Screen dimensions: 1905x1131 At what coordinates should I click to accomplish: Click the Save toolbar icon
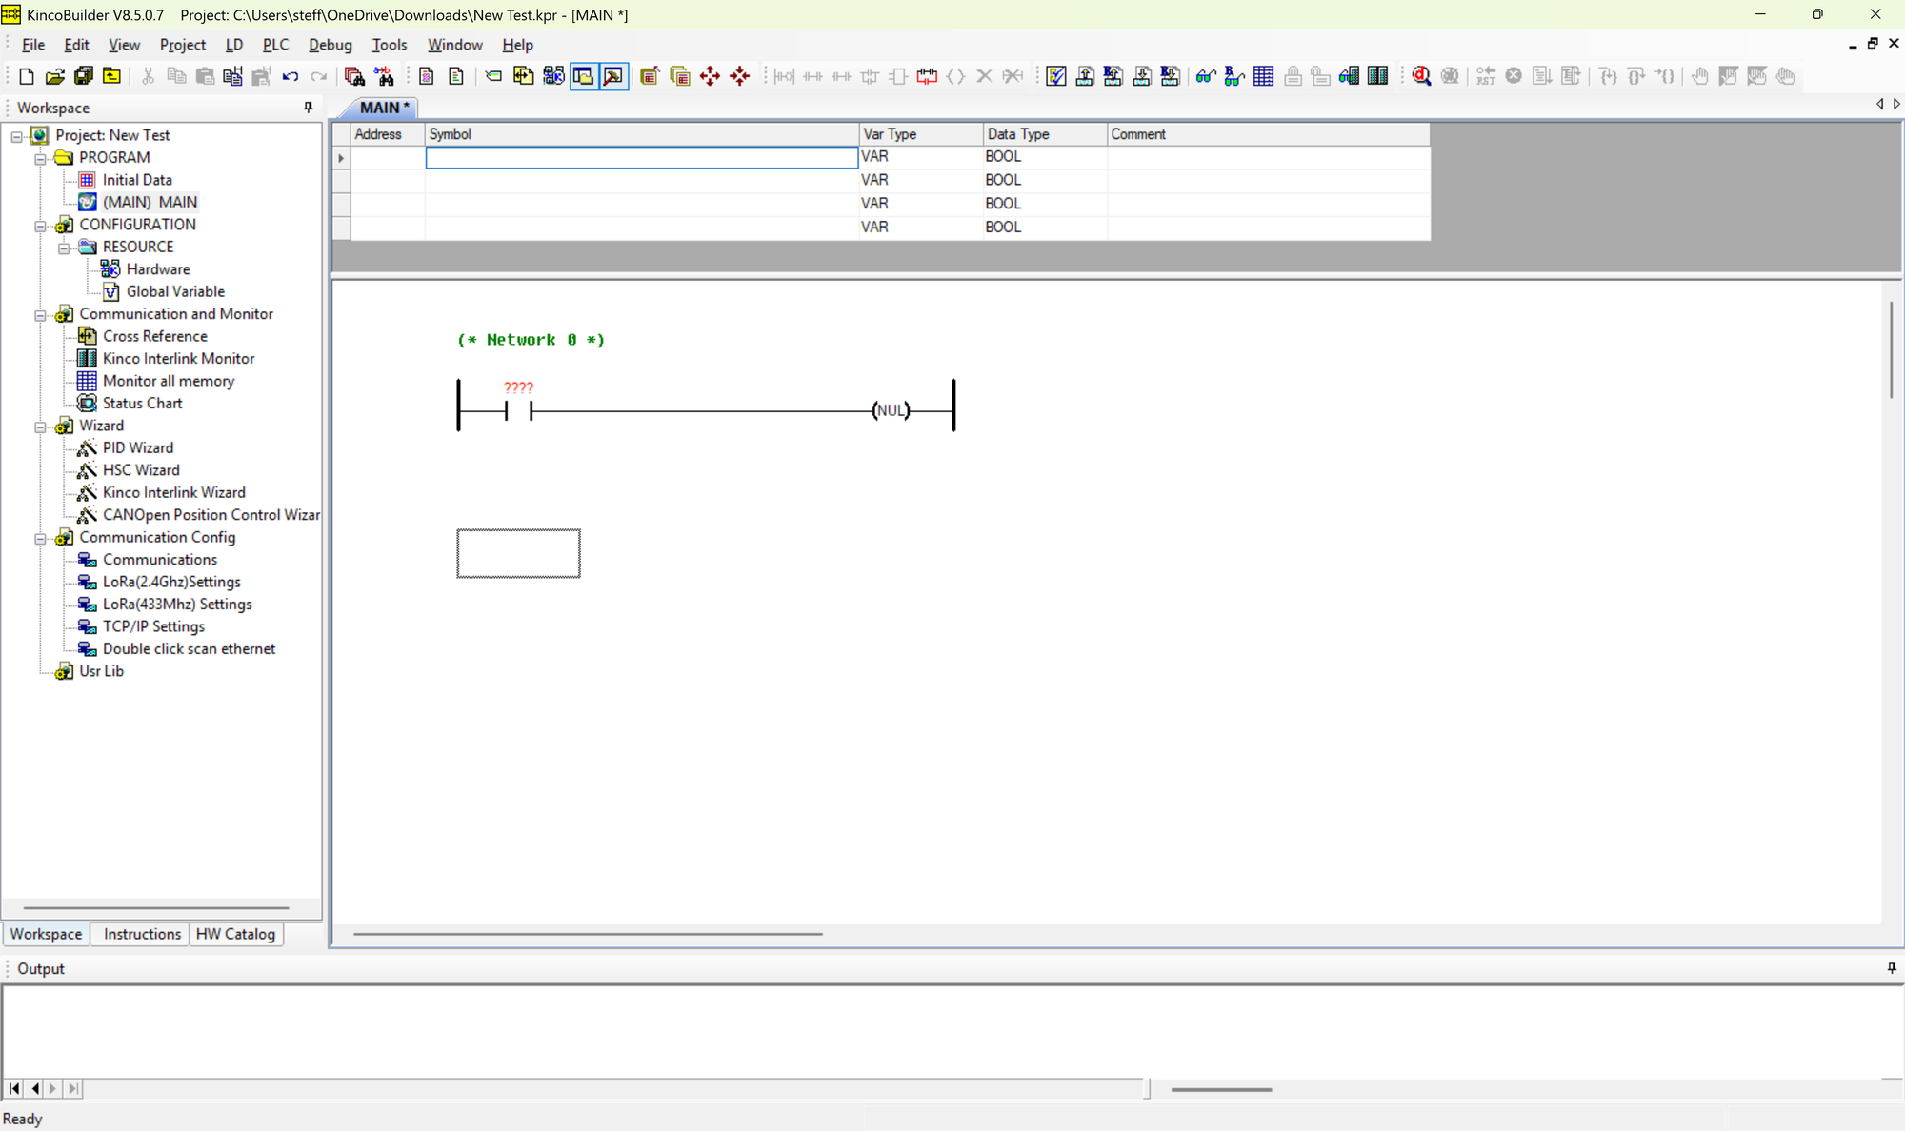click(84, 76)
